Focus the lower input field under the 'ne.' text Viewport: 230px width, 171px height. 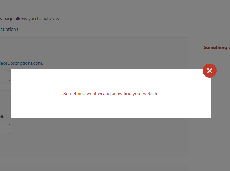click(5, 129)
